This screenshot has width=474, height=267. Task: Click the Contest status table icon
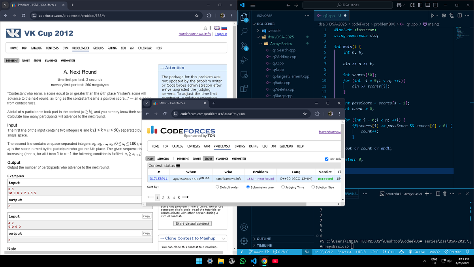178,166
